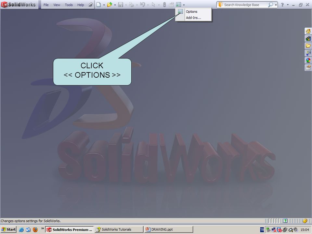Screen dimensions: 312x234
Task: Open the View menu
Action: 57,5
